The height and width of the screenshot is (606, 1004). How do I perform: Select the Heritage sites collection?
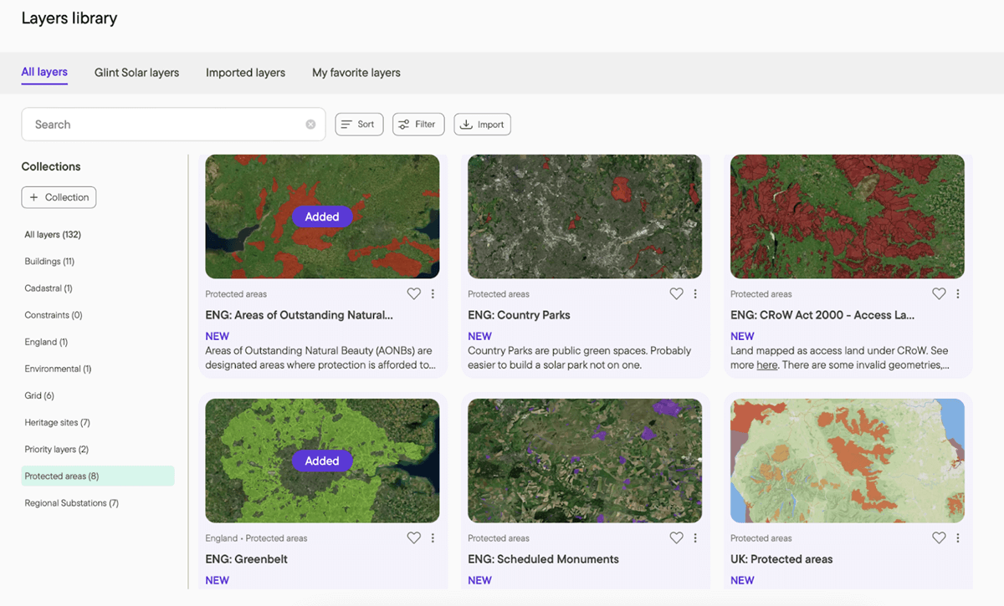point(57,423)
